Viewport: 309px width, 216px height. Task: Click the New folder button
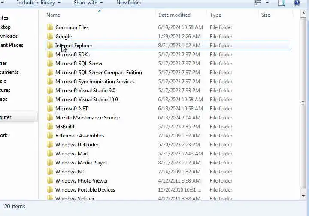tap(129, 3)
